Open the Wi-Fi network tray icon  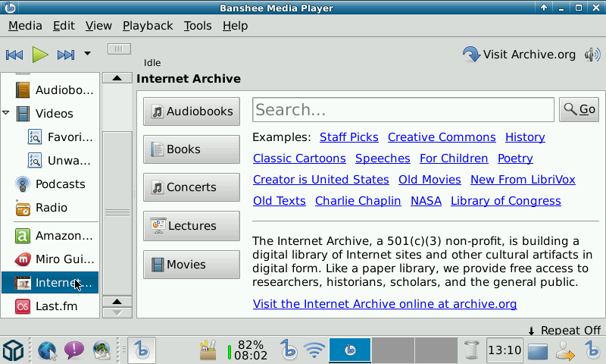314,350
